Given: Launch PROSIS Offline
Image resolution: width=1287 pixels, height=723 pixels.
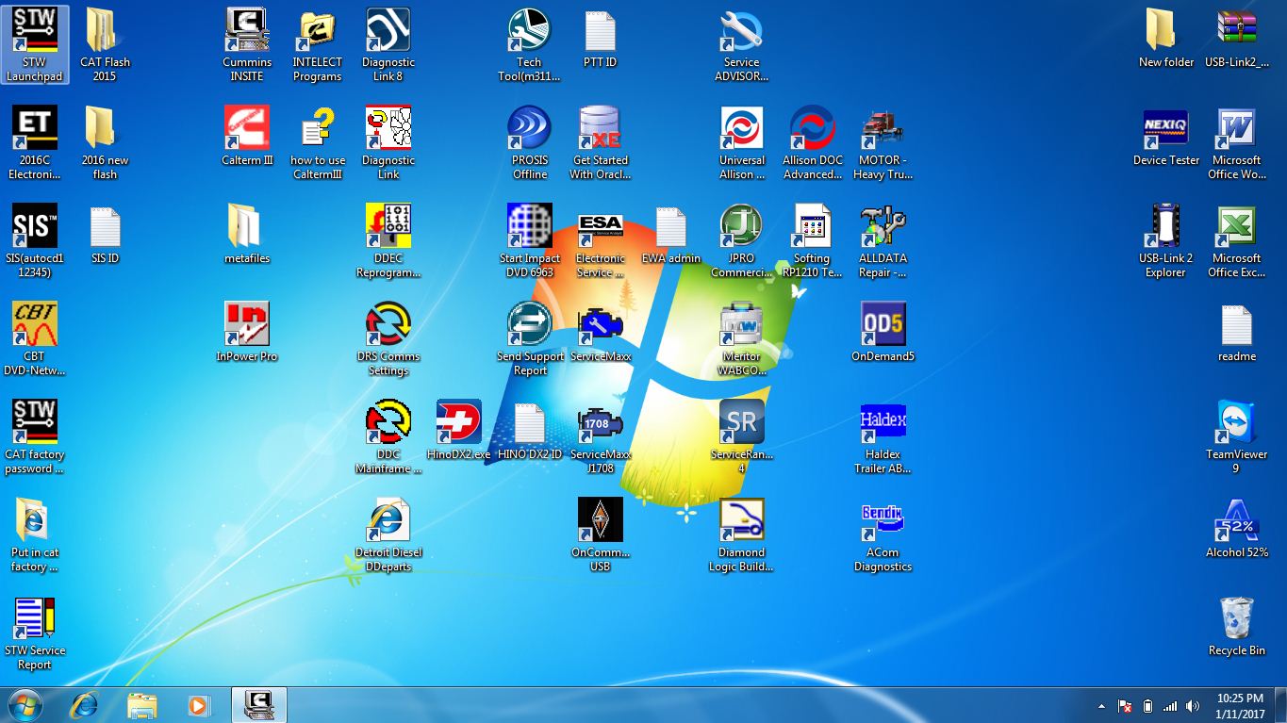Looking at the screenshot, I should coord(530,142).
